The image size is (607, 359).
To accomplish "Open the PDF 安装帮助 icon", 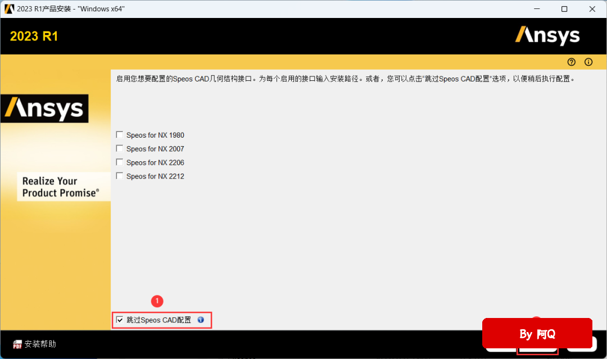I will 17,344.
